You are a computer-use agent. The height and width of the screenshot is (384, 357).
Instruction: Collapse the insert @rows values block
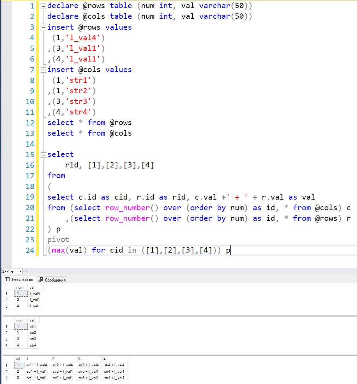coord(43,27)
